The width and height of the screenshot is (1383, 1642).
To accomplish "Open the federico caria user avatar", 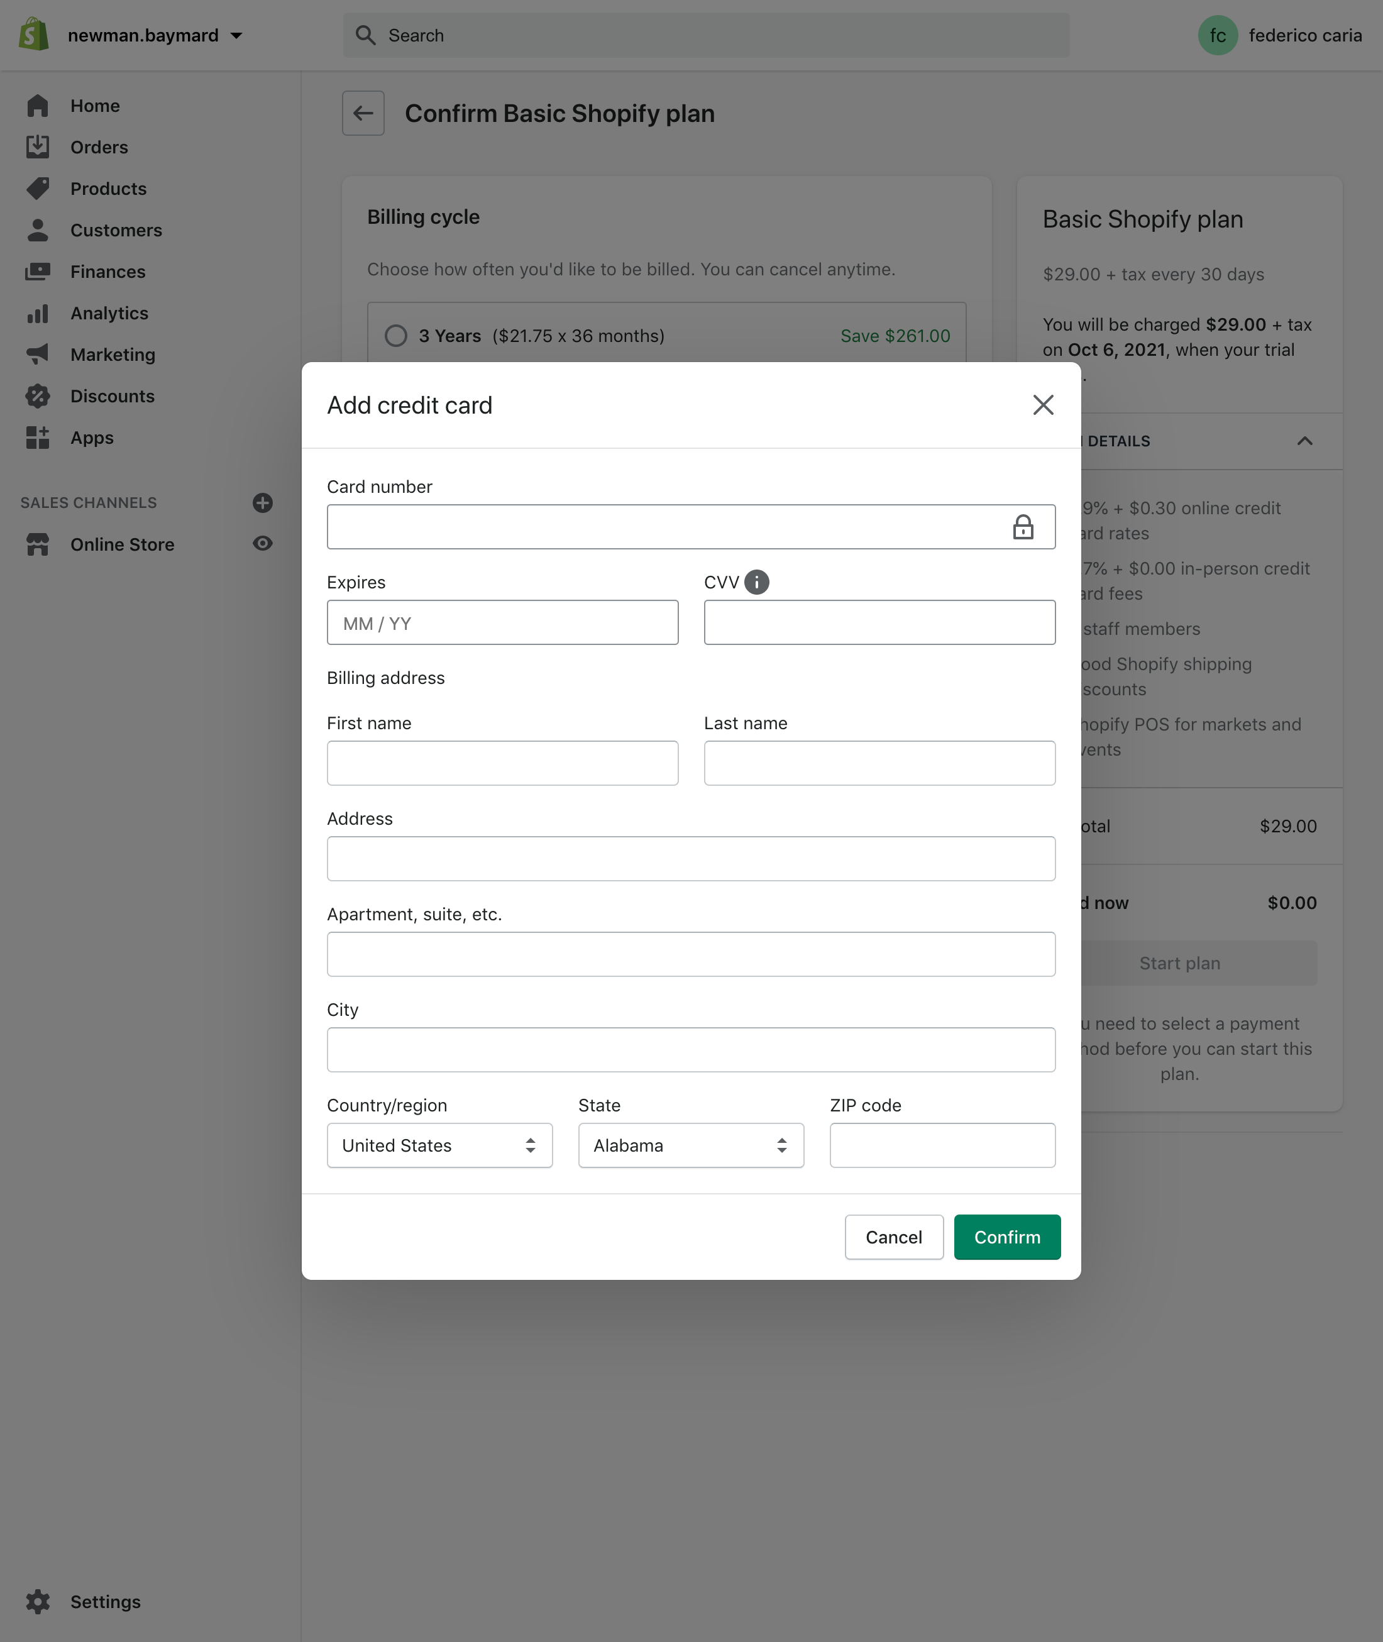I will point(1218,35).
